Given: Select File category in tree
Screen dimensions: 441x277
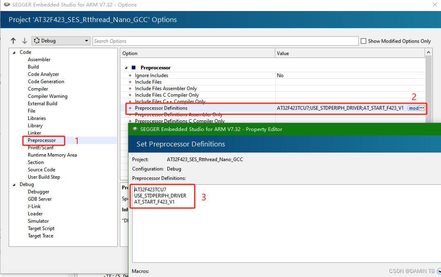Looking at the screenshot, I should click(x=32, y=111).
